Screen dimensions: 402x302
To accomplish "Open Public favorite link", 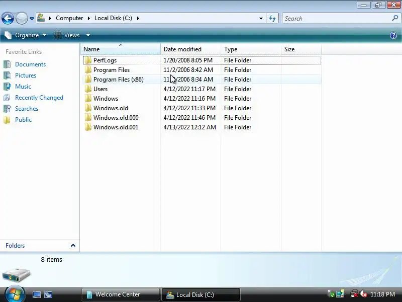I will 23,120.
